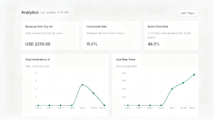
Task: Click the Feb 8 point in Click Rate Trend
Action: [x=161, y=105]
